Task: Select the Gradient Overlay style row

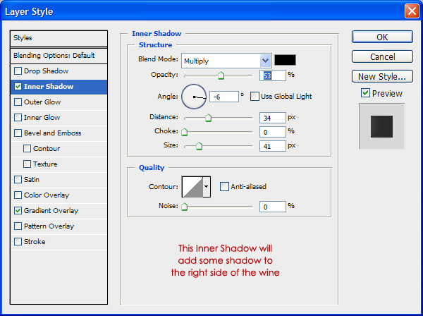Action: 59,210
